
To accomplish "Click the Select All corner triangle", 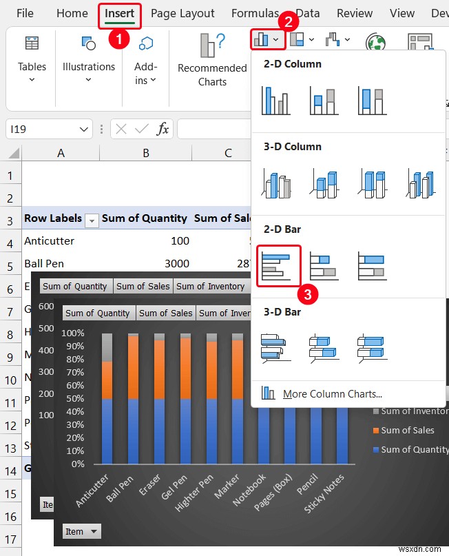I will [x=14, y=153].
